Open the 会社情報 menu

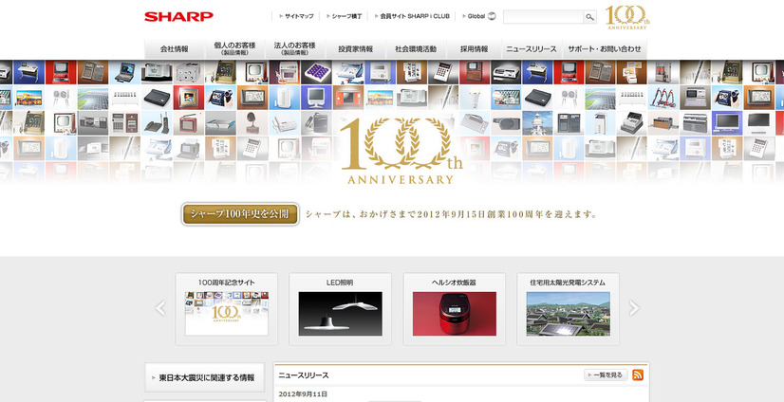click(175, 49)
